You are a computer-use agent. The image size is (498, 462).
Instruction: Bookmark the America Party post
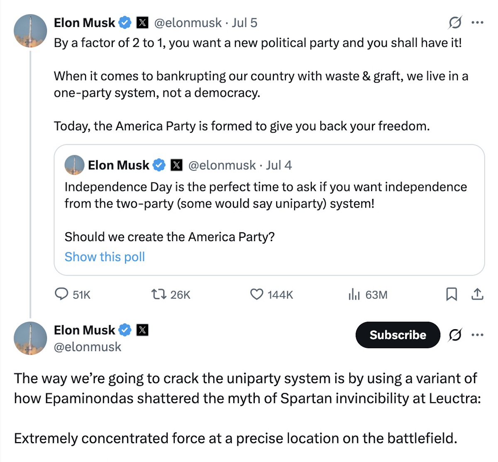pos(452,294)
